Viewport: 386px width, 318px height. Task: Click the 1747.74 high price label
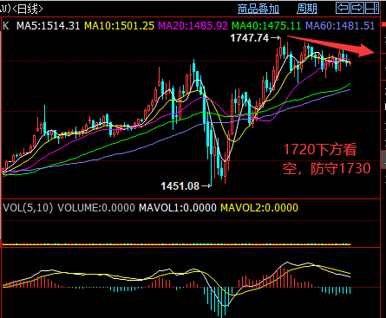tap(250, 38)
